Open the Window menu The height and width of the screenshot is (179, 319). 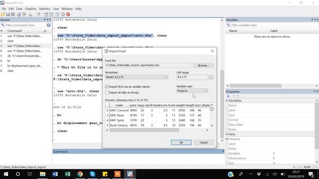click(67, 9)
